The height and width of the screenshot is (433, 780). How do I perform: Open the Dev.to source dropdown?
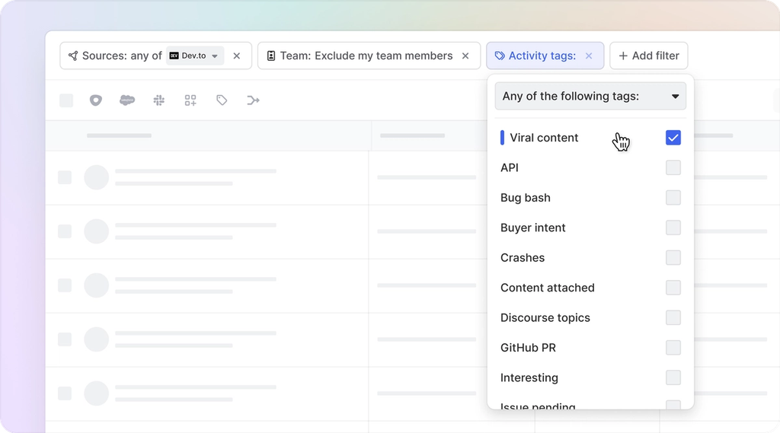tap(195, 56)
